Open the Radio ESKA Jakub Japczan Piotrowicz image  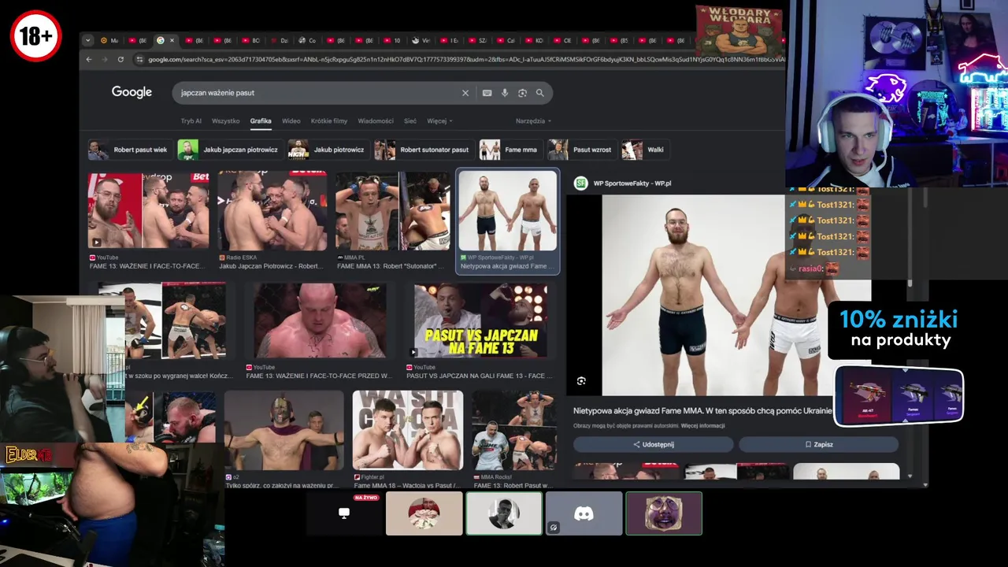coord(272,211)
